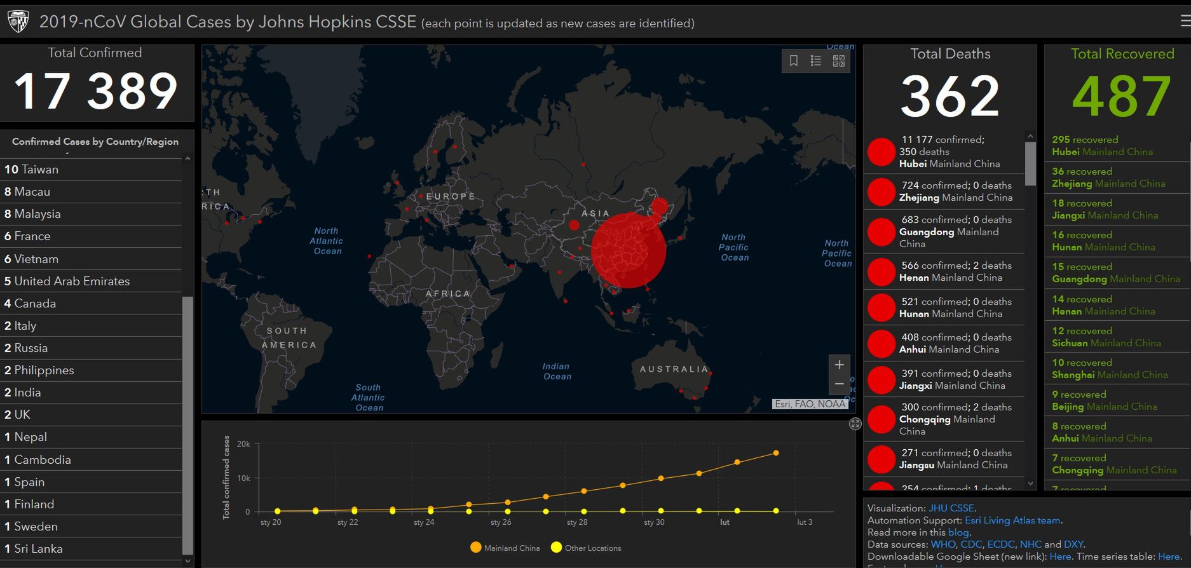Open the map bookmarks icon
Screen dimensions: 1191x568
(x=794, y=61)
